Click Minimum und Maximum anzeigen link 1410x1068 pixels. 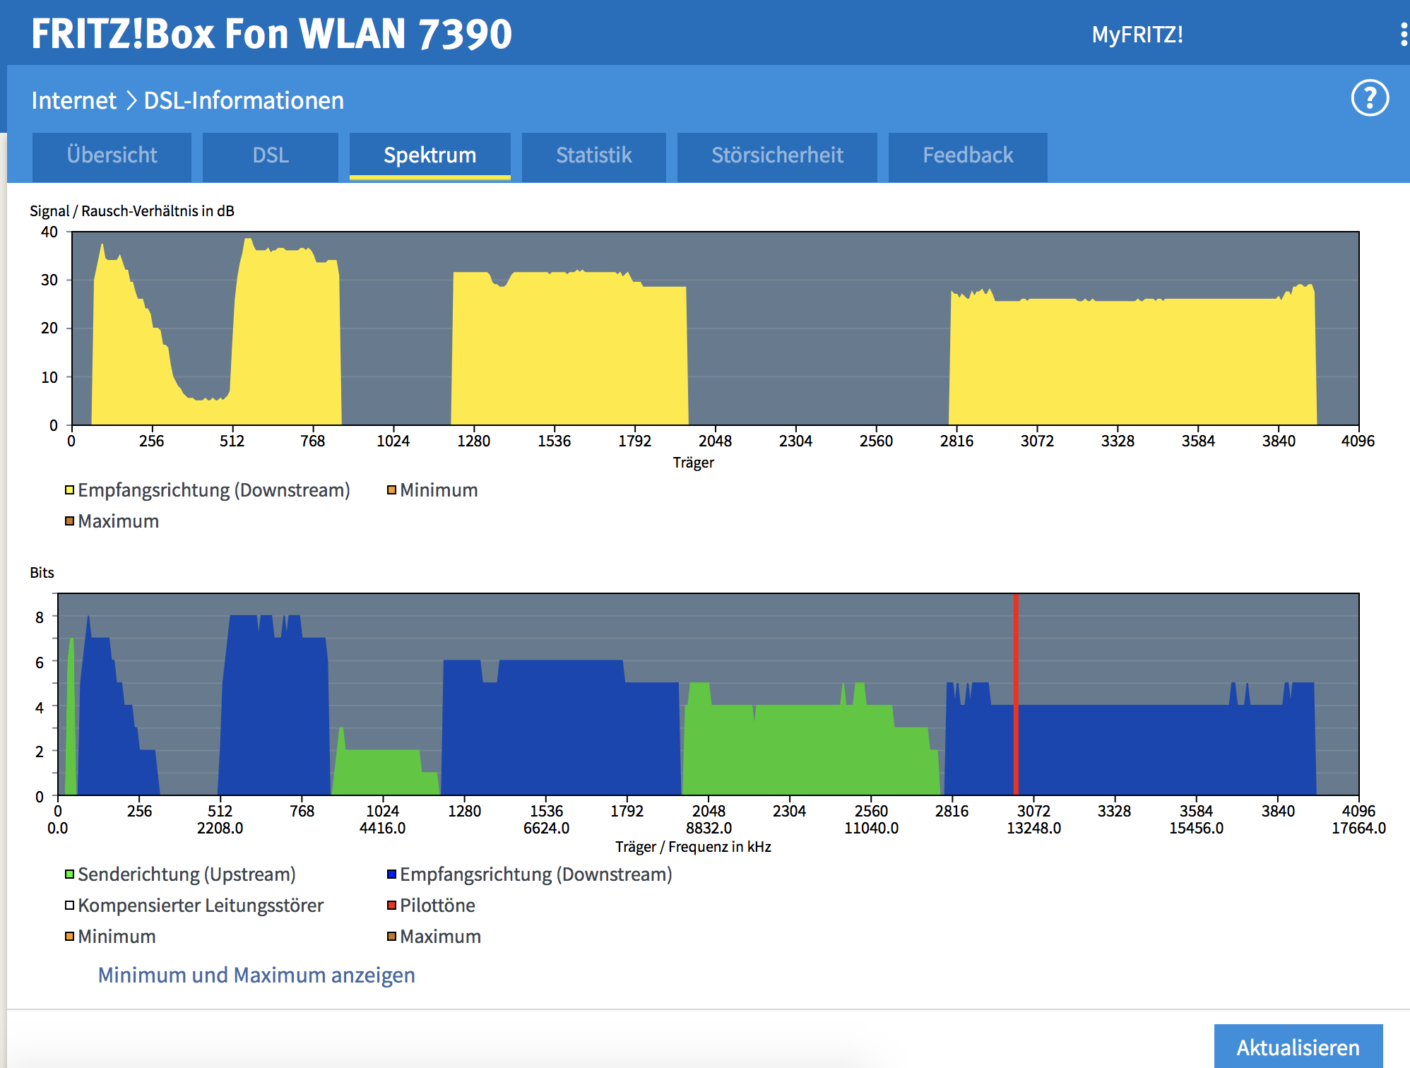pyautogui.click(x=256, y=975)
